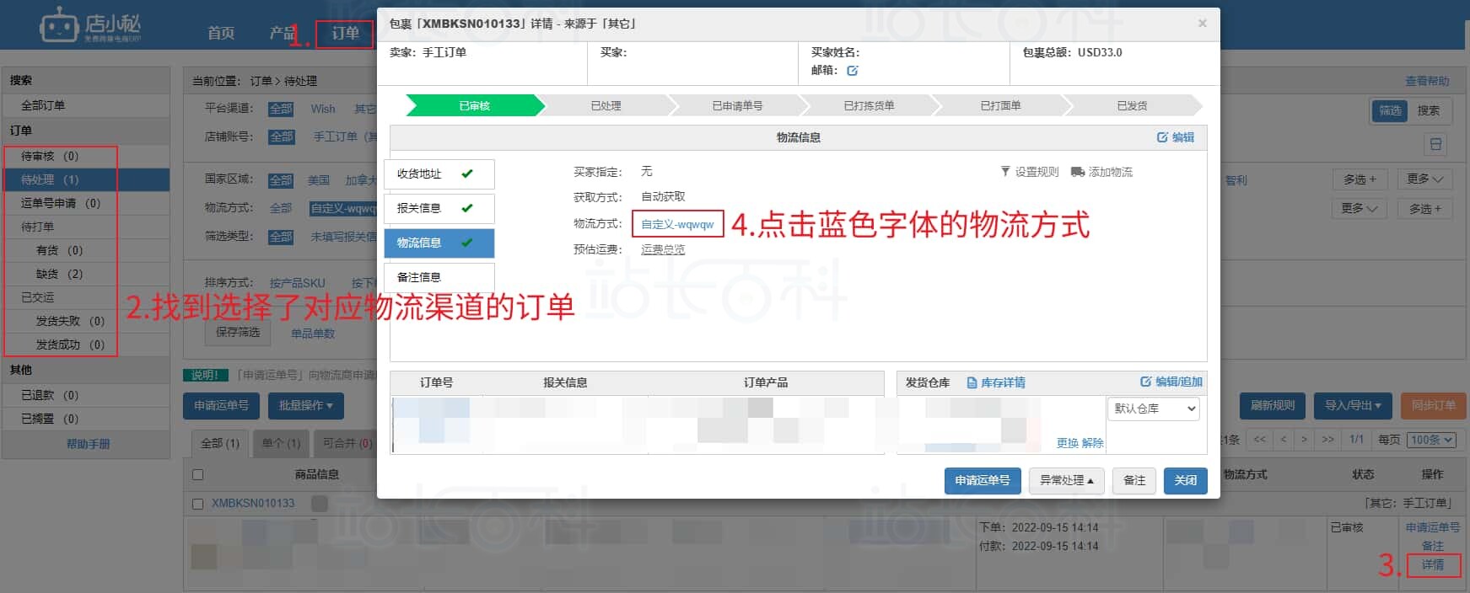The width and height of the screenshot is (1470, 593).
Task: Expand the 导入/导出 dropdown button
Action: click(x=1352, y=405)
